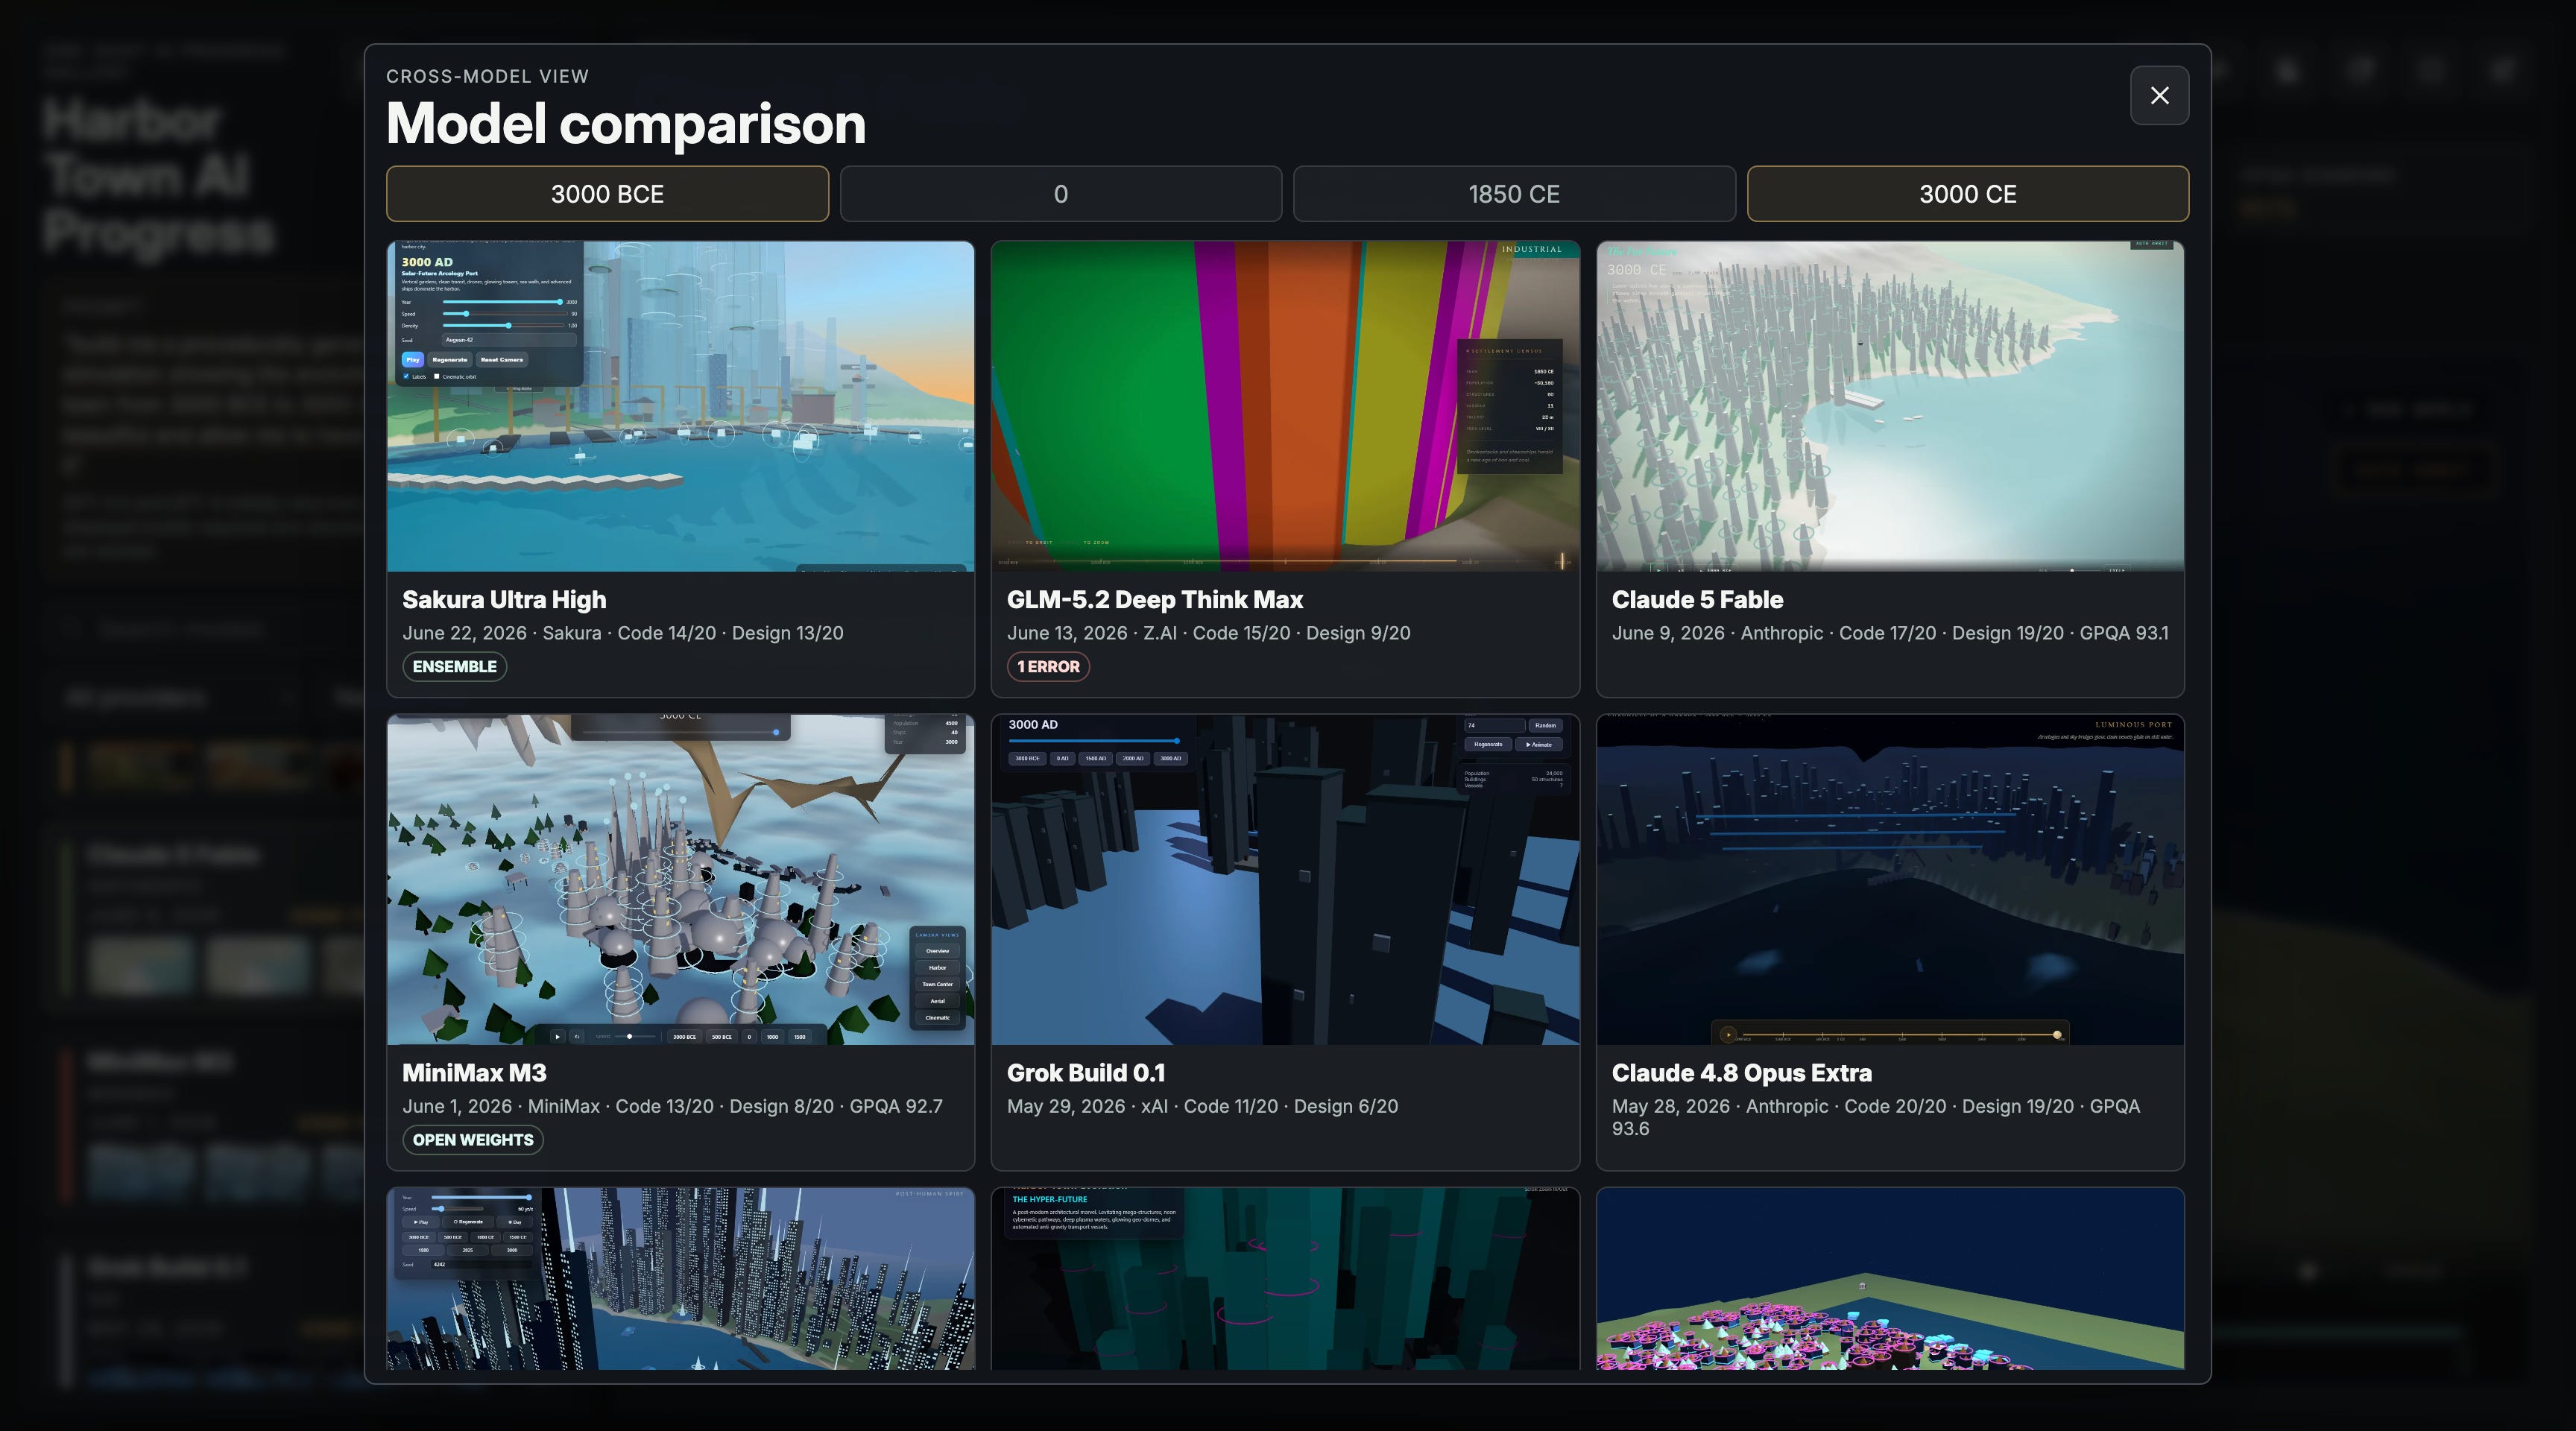The width and height of the screenshot is (2576, 1431).
Task: Open the Grok Build 0.1 preview thumbnail
Action: click(1285, 879)
